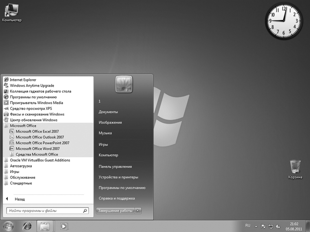The height and width of the screenshot is (232, 310).
Task: Launch Internet Explorer from the Start menu
Action: pos(23,80)
